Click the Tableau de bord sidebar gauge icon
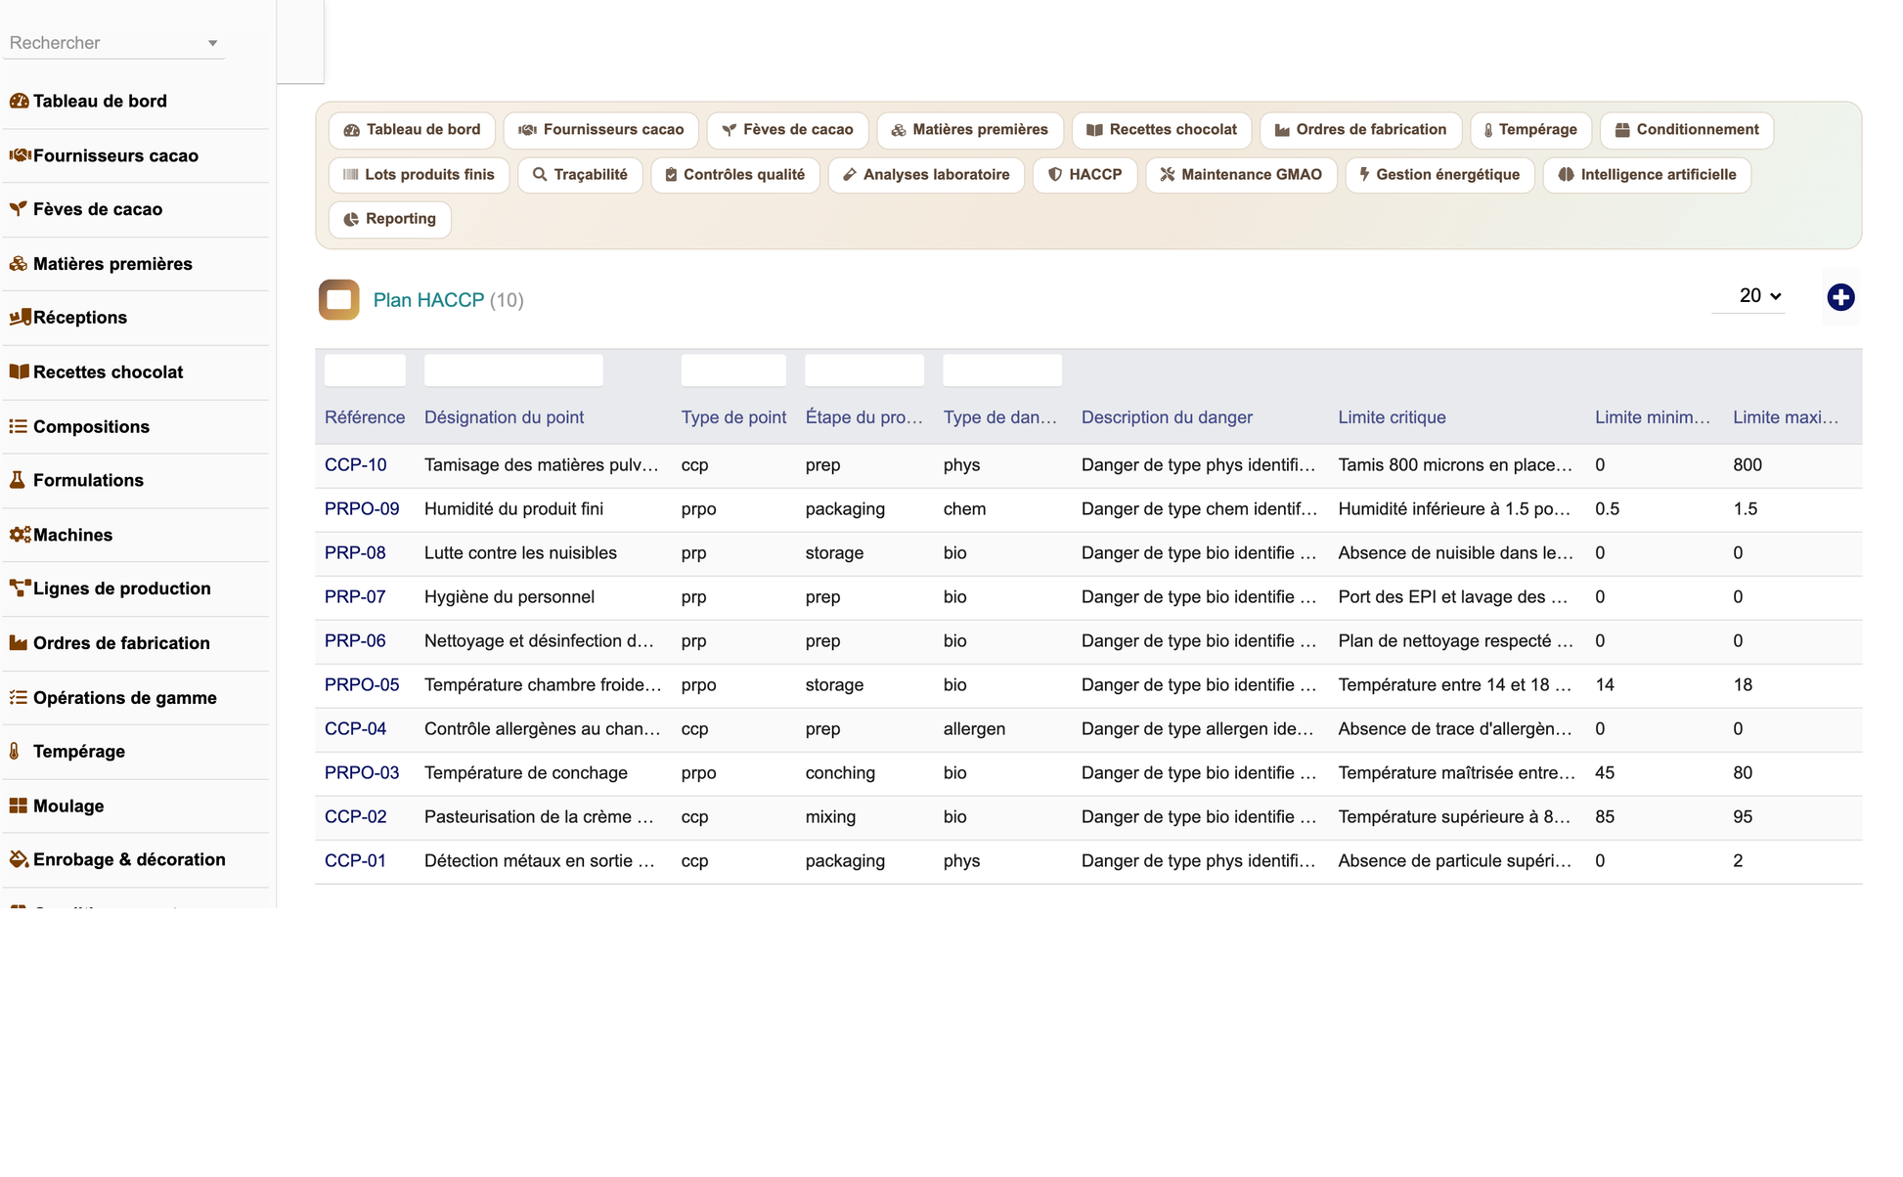The width and height of the screenshot is (1903, 1177). coord(19,101)
